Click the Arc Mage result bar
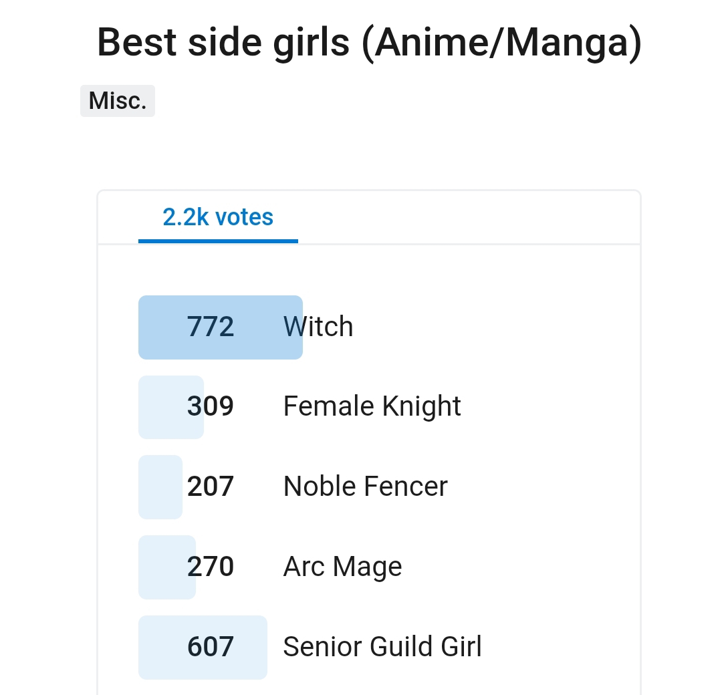This screenshot has height=695, width=722. pyautogui.click(x=167, y=567)
